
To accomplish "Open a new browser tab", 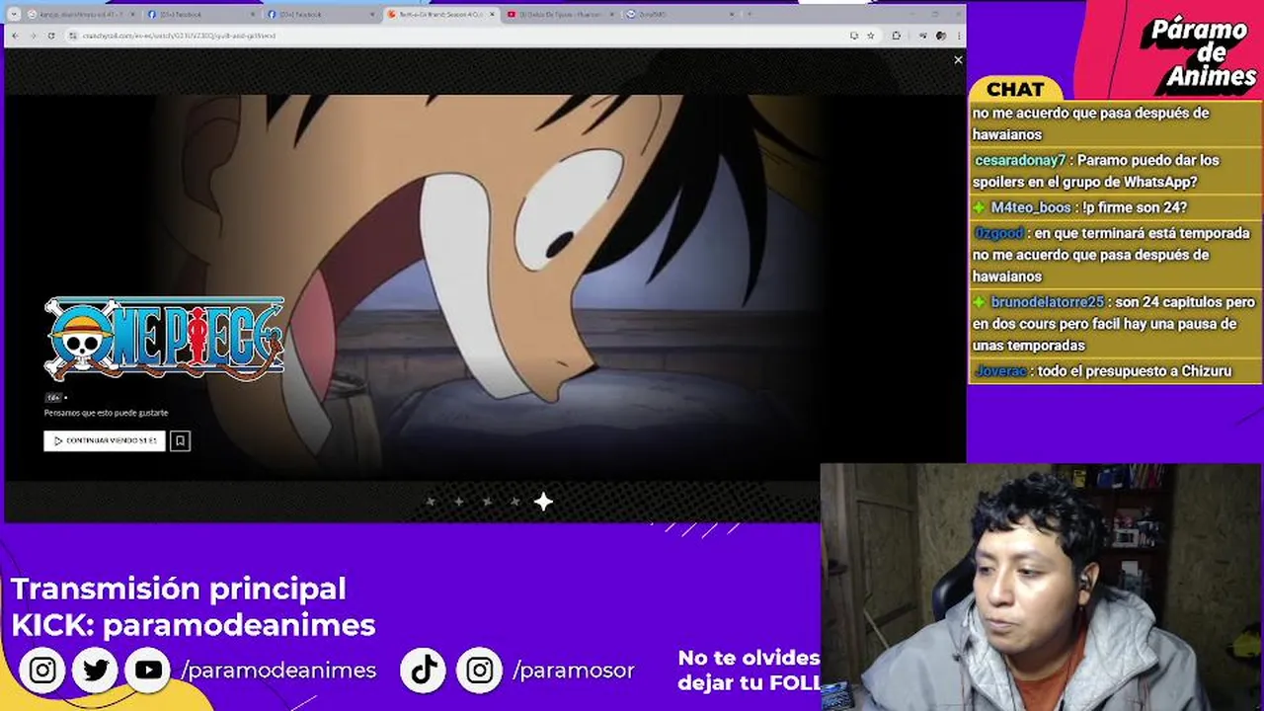I will click(x=750, y=15).
